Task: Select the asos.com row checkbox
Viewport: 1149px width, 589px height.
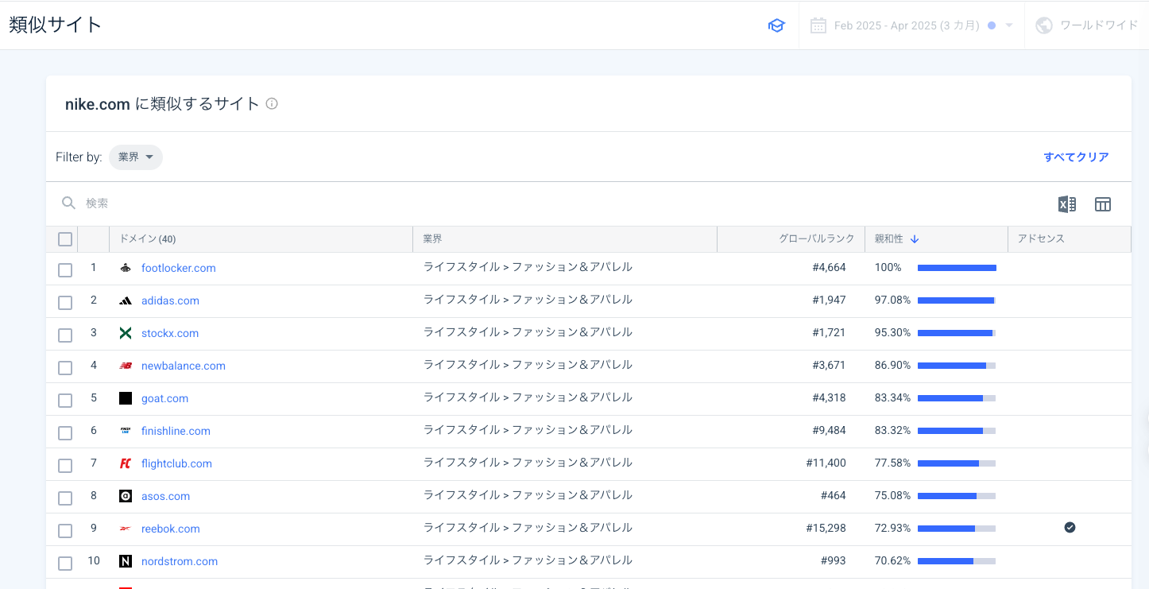Action: tap(65, 498)
